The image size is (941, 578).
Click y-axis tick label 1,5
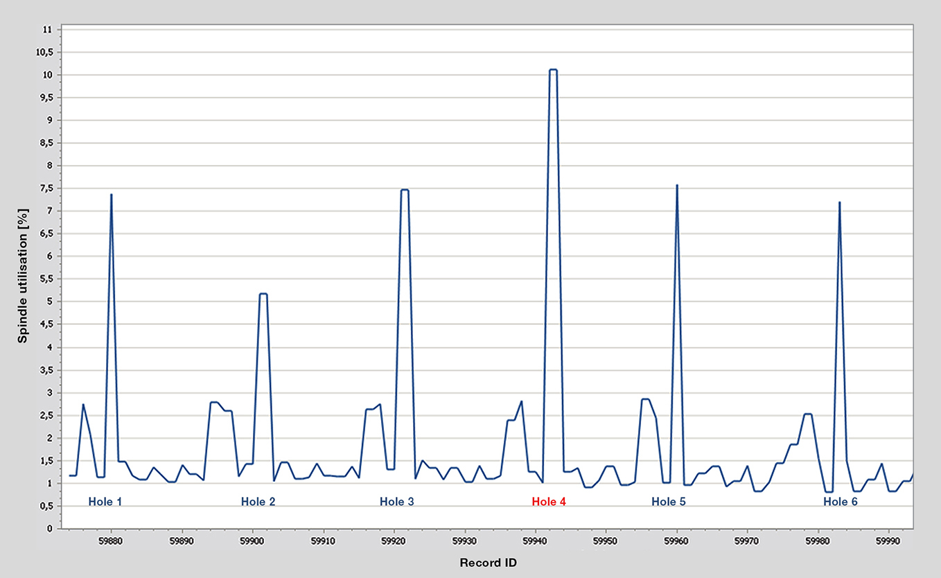(45, 461)
